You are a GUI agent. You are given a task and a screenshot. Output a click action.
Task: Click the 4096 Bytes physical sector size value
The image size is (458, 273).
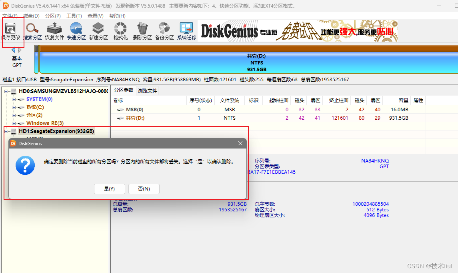376,215
